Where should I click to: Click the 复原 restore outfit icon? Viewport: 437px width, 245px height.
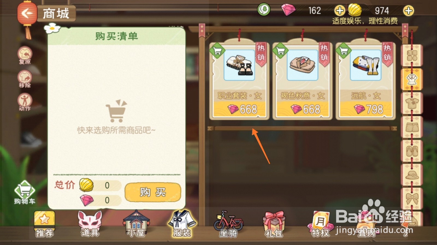pos(25,55)
